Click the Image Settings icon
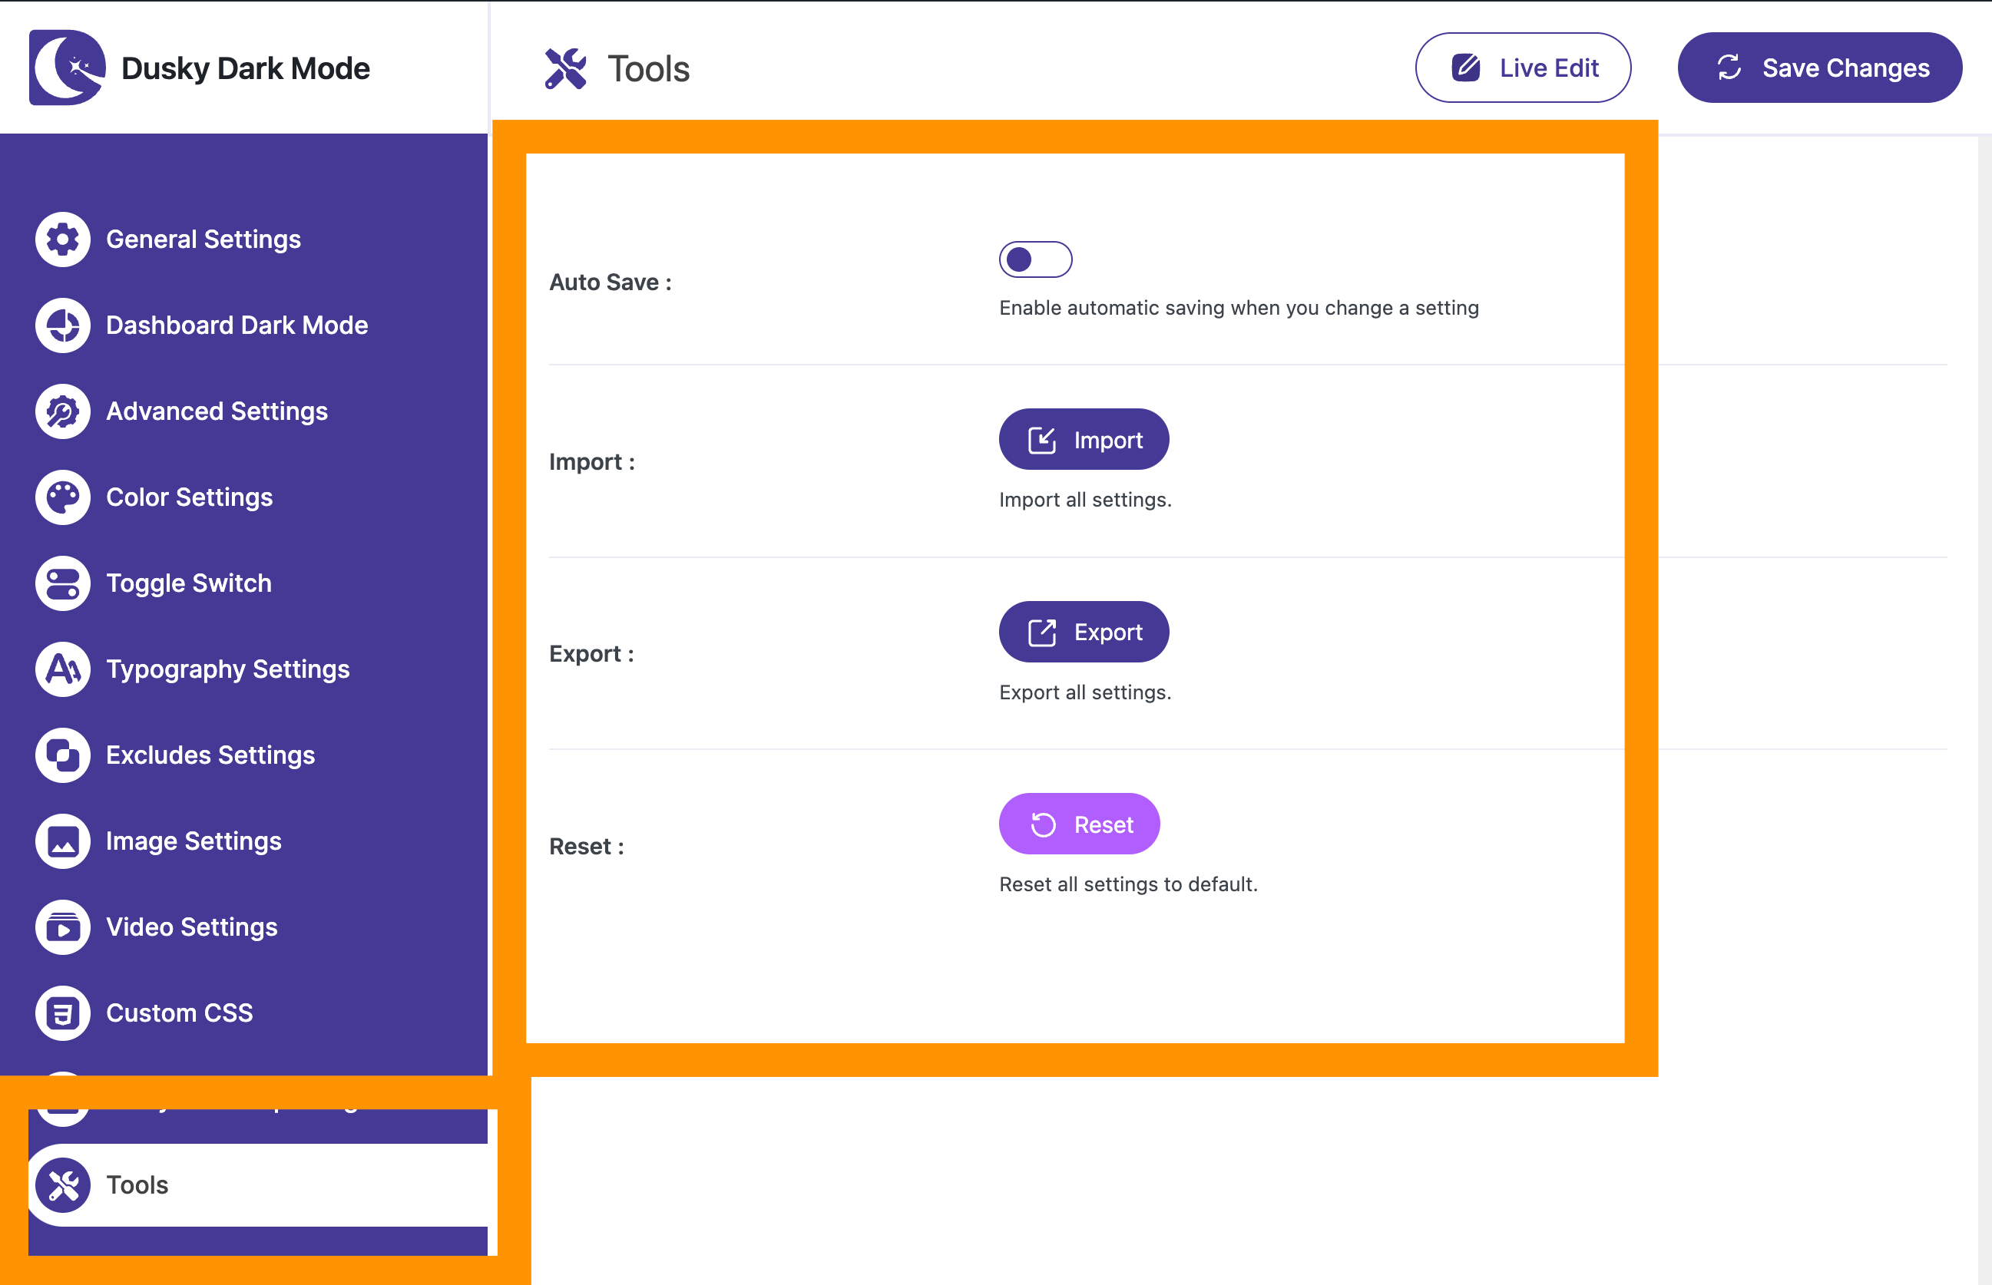 pyautogui.click(x=64, y=841)
